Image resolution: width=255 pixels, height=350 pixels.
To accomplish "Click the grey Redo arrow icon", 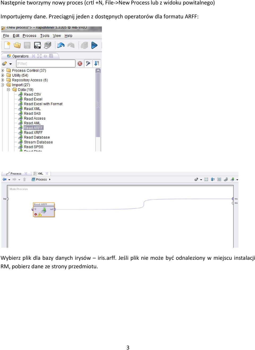I will coord(71,45).
